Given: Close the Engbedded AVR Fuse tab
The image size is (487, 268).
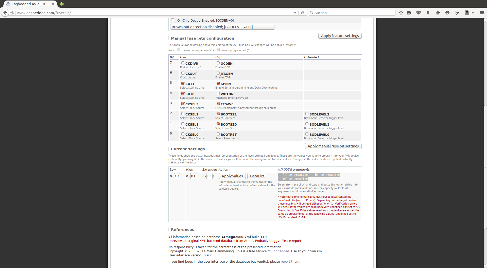Looking at the screenshot, I should (x=53, y=4).
